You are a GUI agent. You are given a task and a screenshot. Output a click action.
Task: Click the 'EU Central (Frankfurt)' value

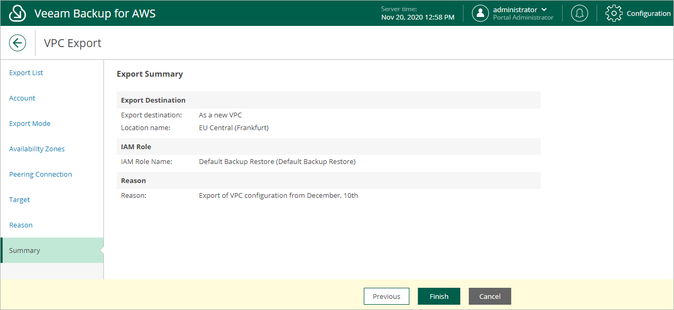(234, 127)
